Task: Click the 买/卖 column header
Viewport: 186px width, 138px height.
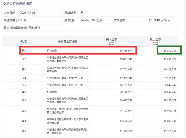Action: click(x=24, y=41)
